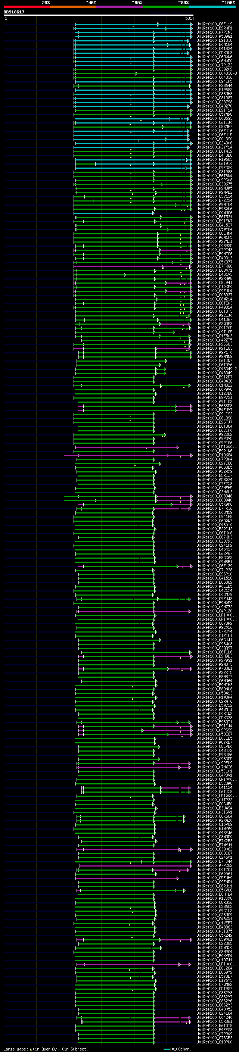This screenshot has height=1052, width=239.
Task: Click hit label UniRef100_A9TLQ2
Action: (214, 402)
